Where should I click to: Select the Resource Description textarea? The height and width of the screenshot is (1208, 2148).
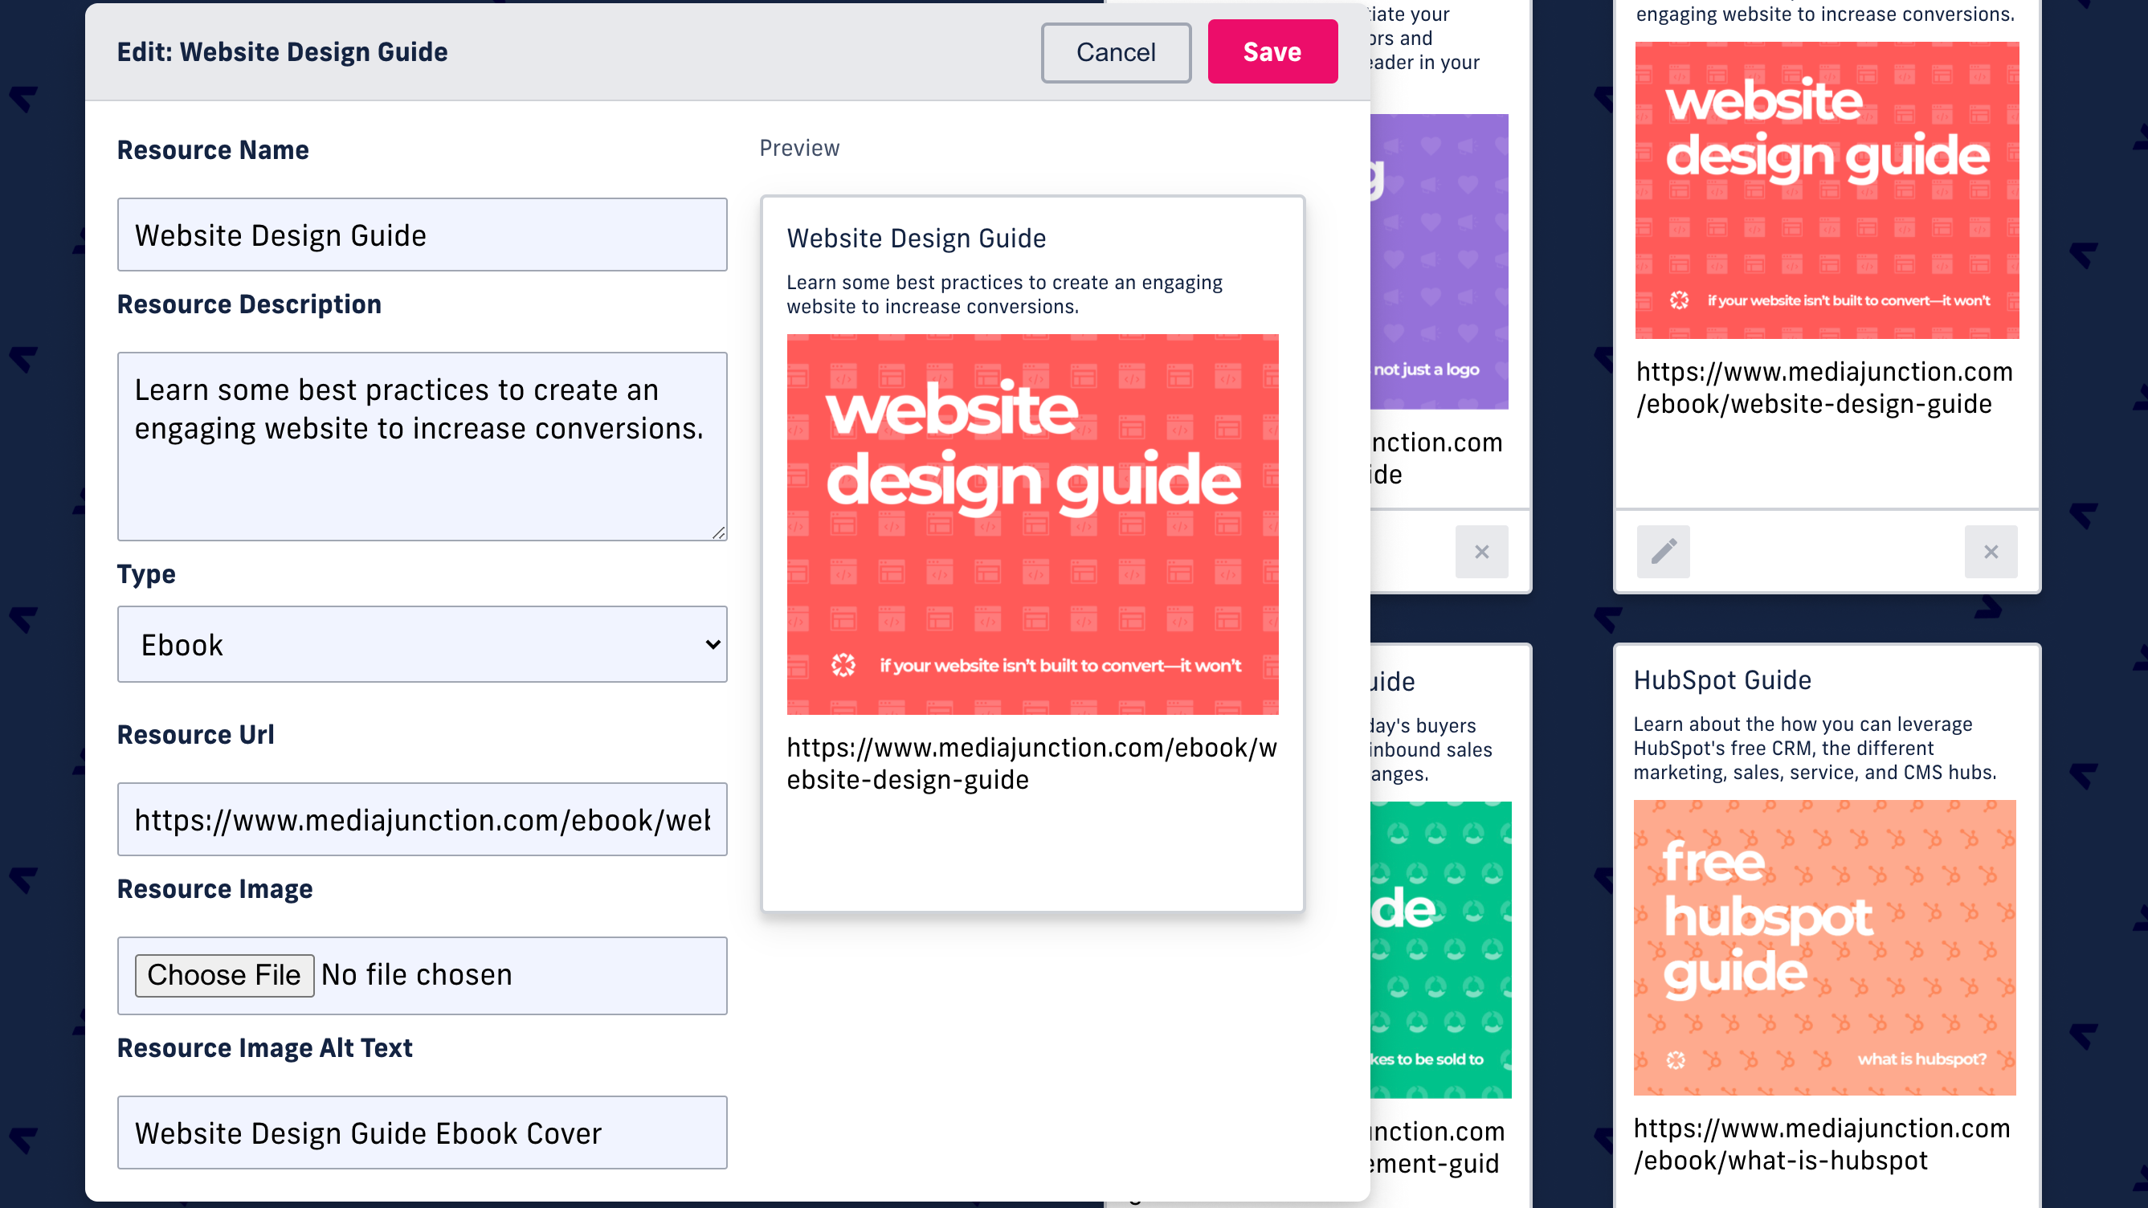point(422,447)
